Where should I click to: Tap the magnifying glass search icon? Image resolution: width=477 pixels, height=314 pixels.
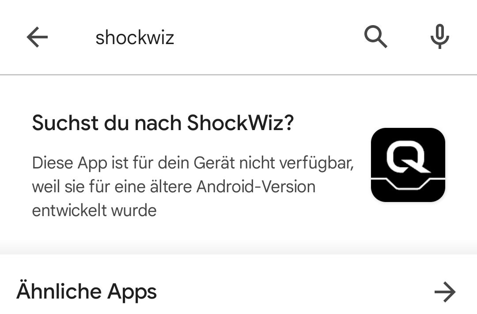pyautogui.click(x=376, y=37)
